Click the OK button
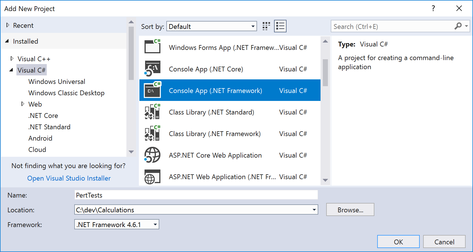473x252 pixels. point(398,242)
